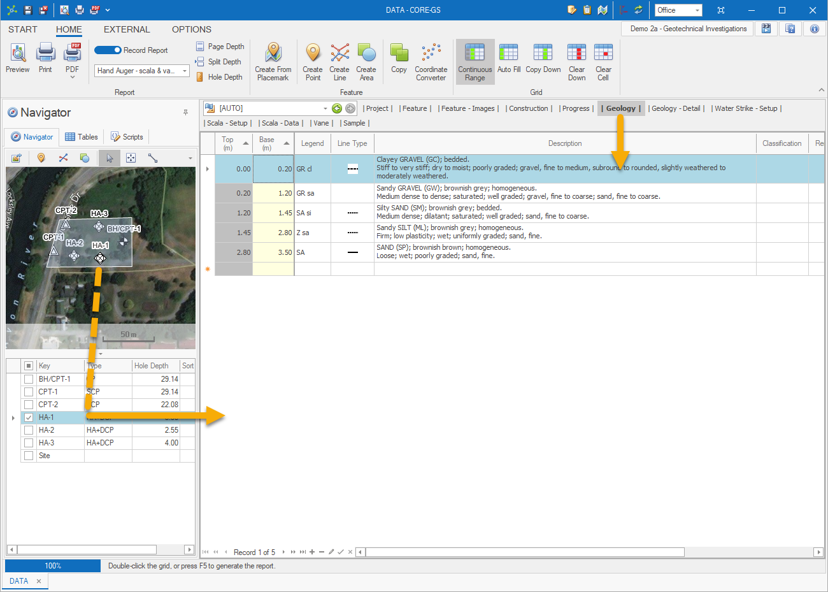Click the map placemark pin tool
The image size is (828, 592).
coord(41,158)
